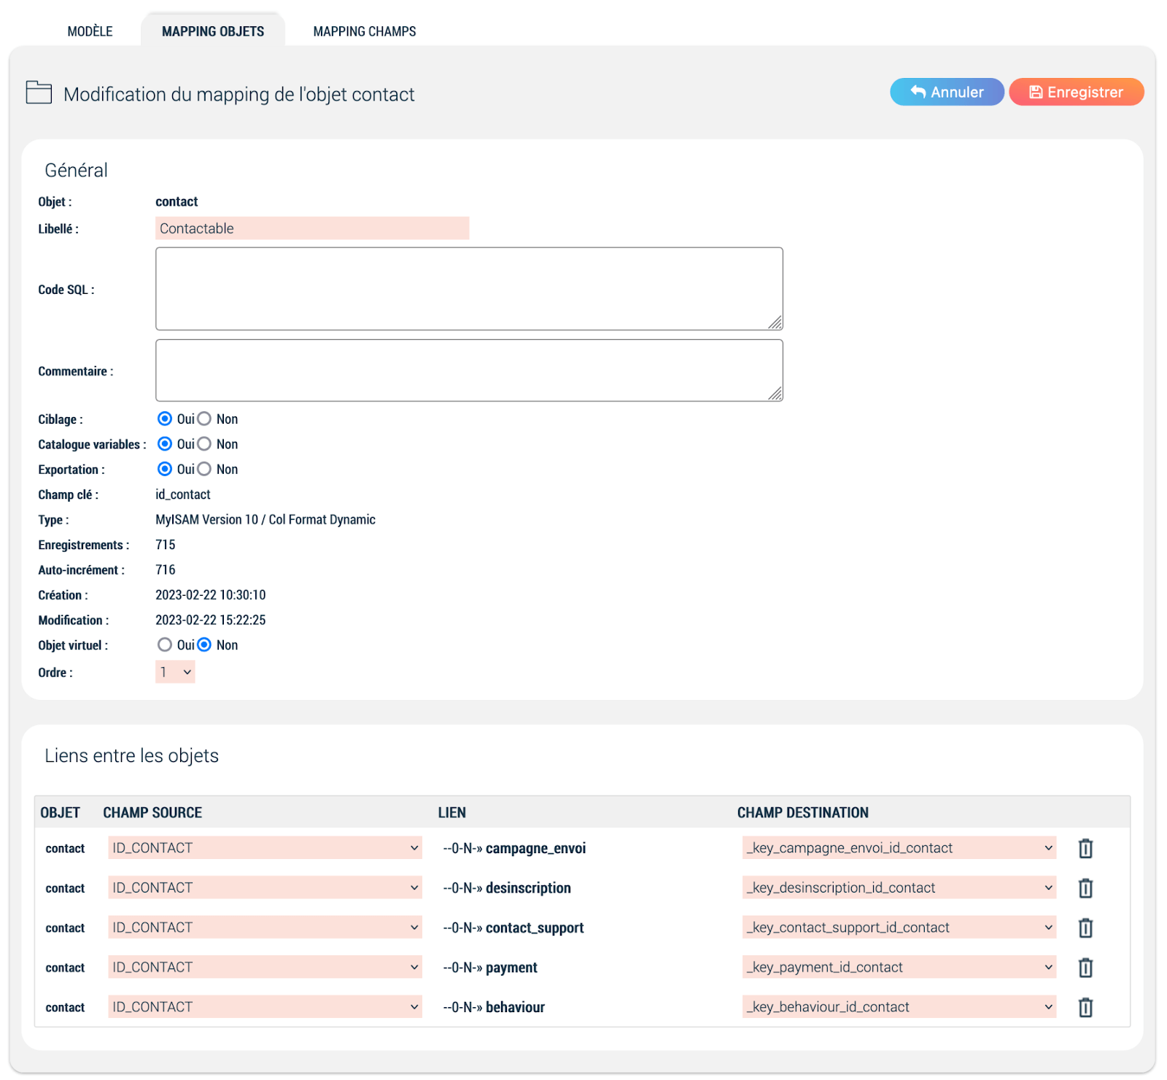Click the campagne_envoi link name
The width and height of the screenshot is (1167, 1080).
(536, 848)
